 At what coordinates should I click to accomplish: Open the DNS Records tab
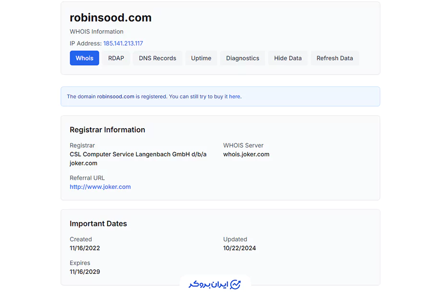coord(157,58)
